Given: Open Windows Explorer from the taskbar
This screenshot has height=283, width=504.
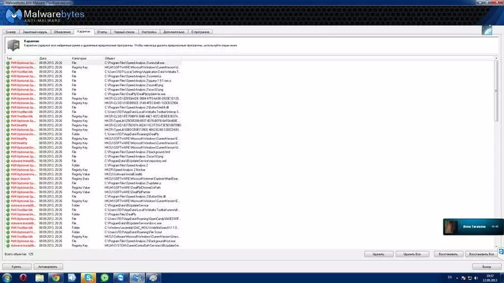Looking at the screenshot, I should pyautogui.click(x=40, y=277).
